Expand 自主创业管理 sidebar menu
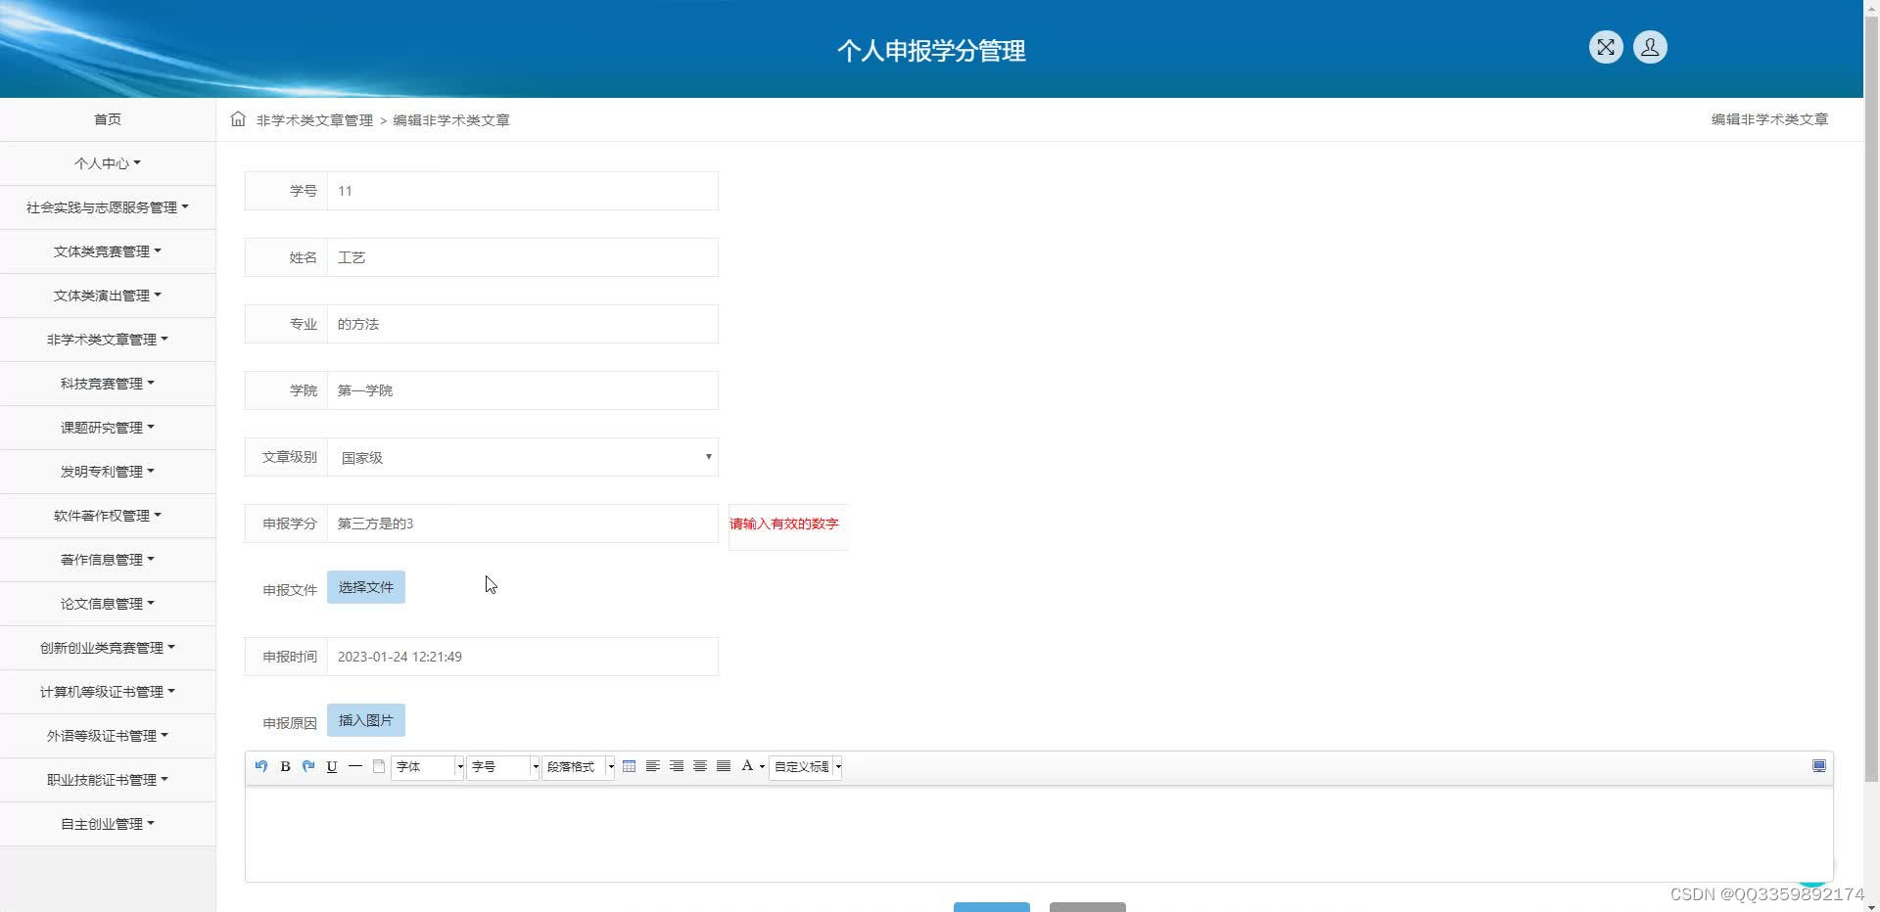This screenshot has width=1880, height=912. 108,824
